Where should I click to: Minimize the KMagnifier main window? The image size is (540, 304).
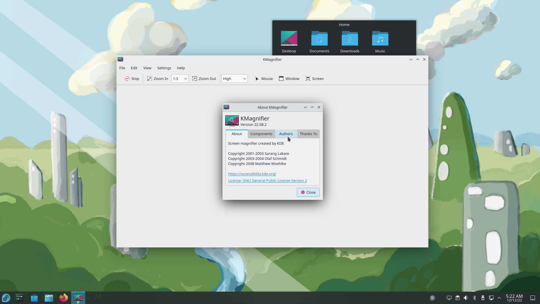click(x=411, y=59)
